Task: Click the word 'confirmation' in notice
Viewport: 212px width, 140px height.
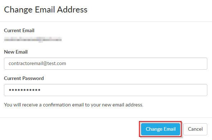Action: [x=57, y=105]
